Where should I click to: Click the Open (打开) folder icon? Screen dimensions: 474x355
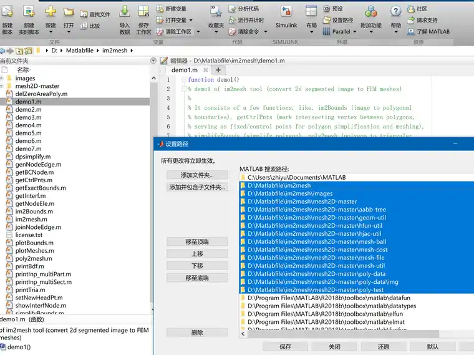(69, 12)
